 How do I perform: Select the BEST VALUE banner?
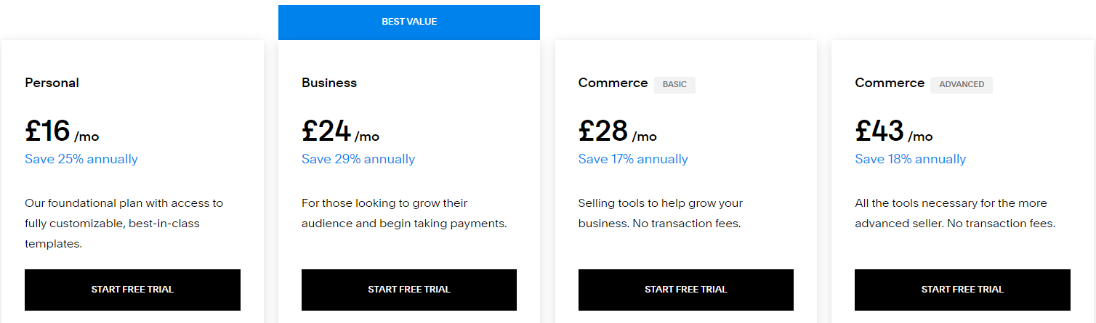409,23
